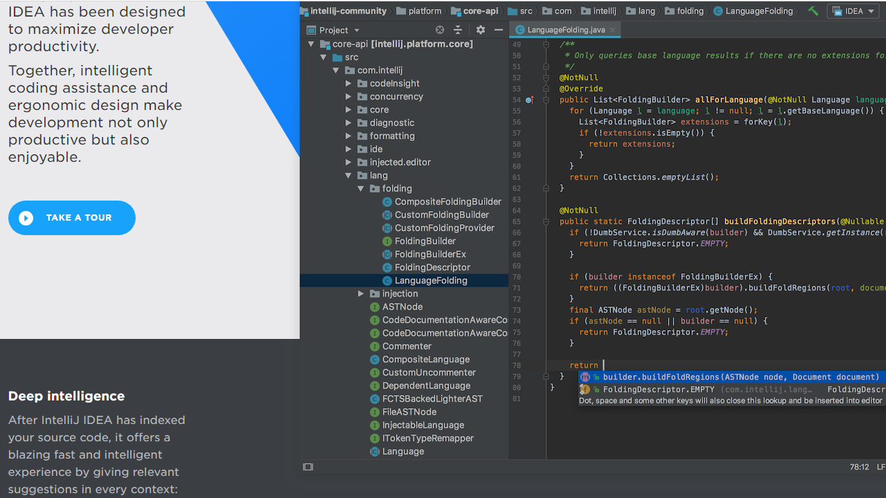Screen dimensions: 886x498
Task: Click the override gutter marker on line 54
Action: pyautogui.click(x=530, y=100)
